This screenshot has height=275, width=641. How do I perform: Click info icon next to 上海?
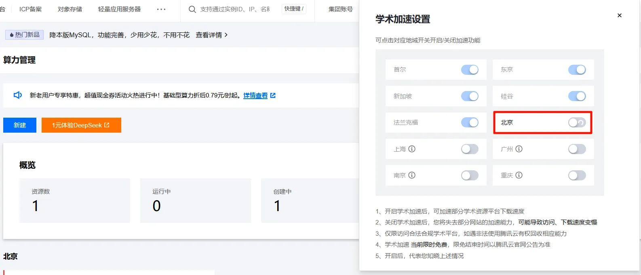pos(412,149)
